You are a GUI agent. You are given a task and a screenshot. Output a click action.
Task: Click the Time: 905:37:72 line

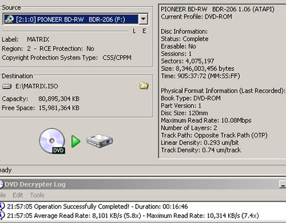[x=200, y=76]
